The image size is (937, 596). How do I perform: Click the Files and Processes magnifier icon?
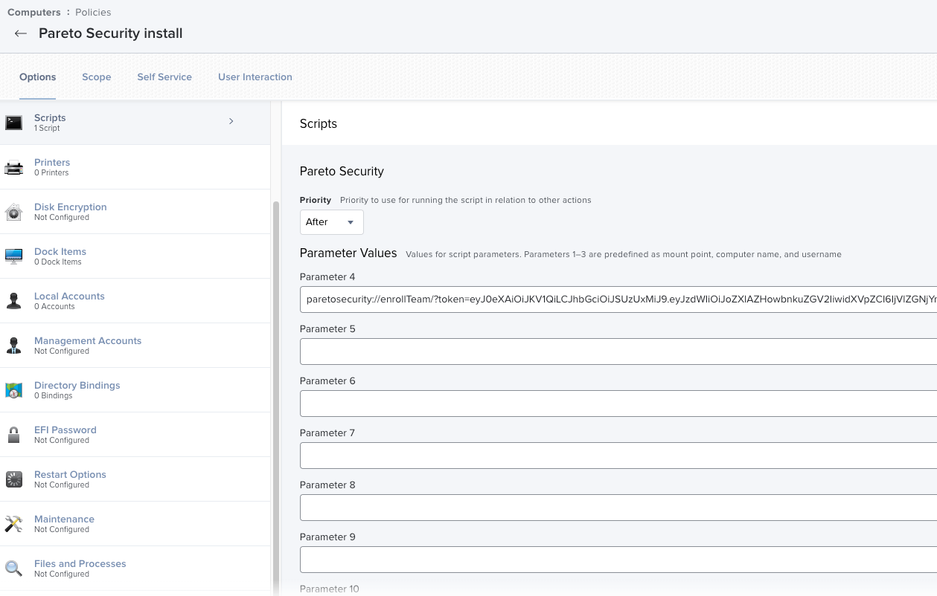13,569
